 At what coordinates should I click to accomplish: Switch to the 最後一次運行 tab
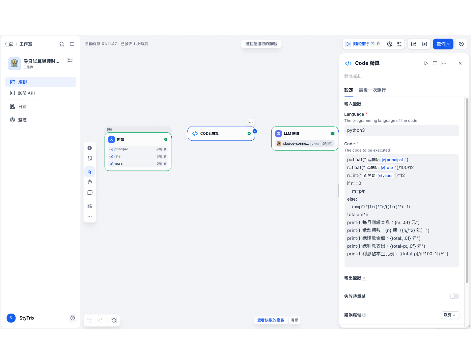coord(372,90)
